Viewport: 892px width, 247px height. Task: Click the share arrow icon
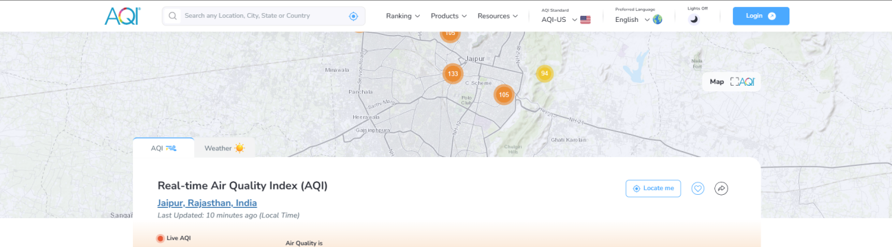721,188
